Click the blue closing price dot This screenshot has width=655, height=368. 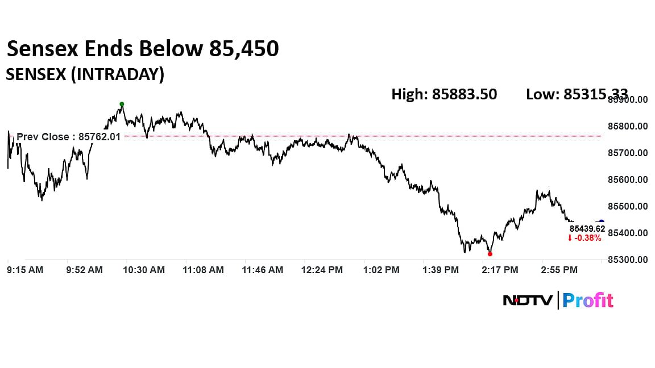point(602,222)
